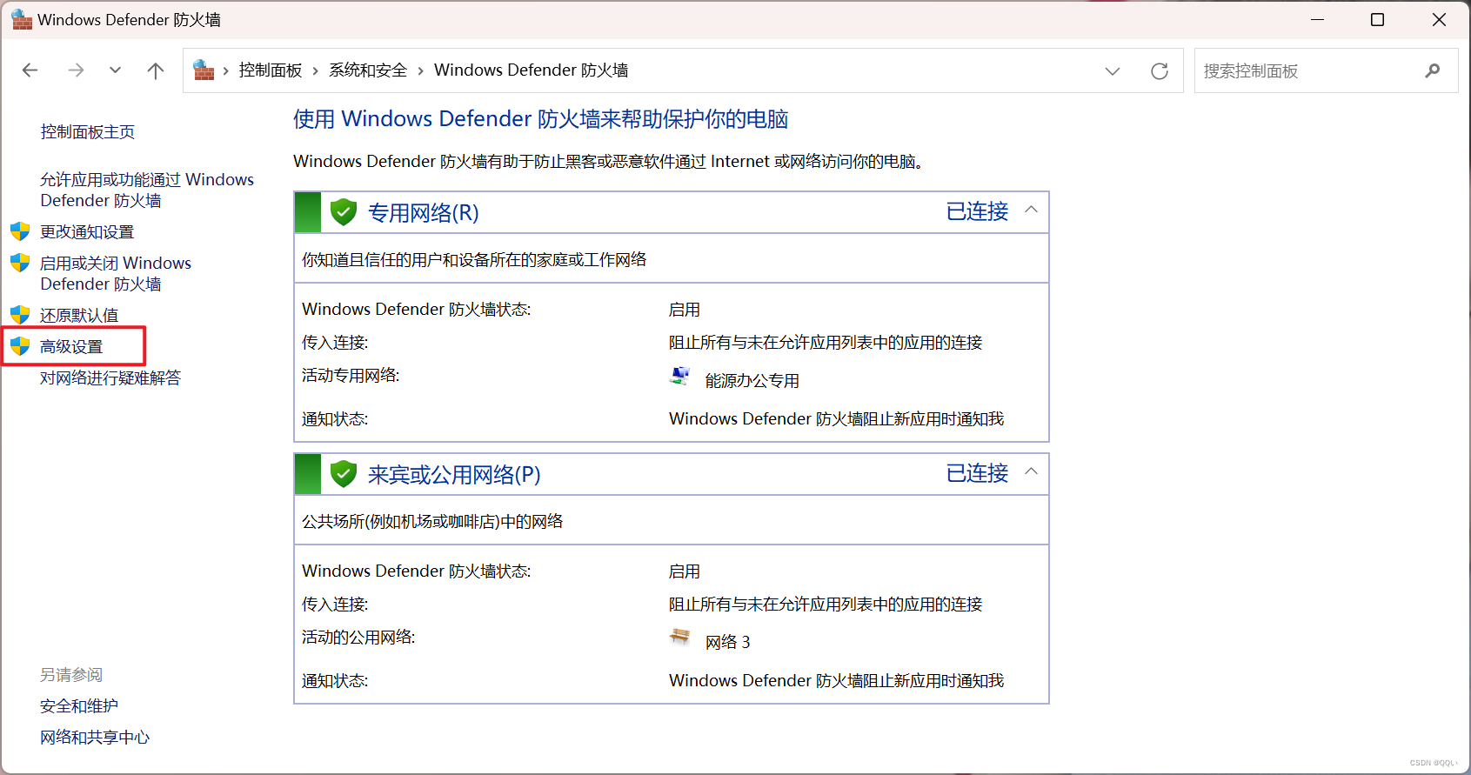Click 来宾或公用网络(P) section header text
This screenshot has height=775, width=1471.
(x=454, y=475)
